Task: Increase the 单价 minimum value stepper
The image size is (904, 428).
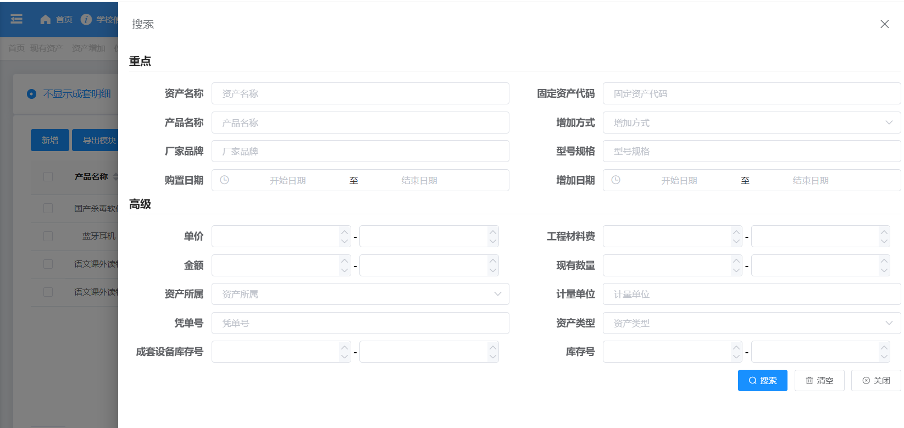Action: (345, 231)
